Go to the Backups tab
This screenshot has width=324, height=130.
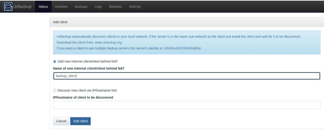coord(81,7)
